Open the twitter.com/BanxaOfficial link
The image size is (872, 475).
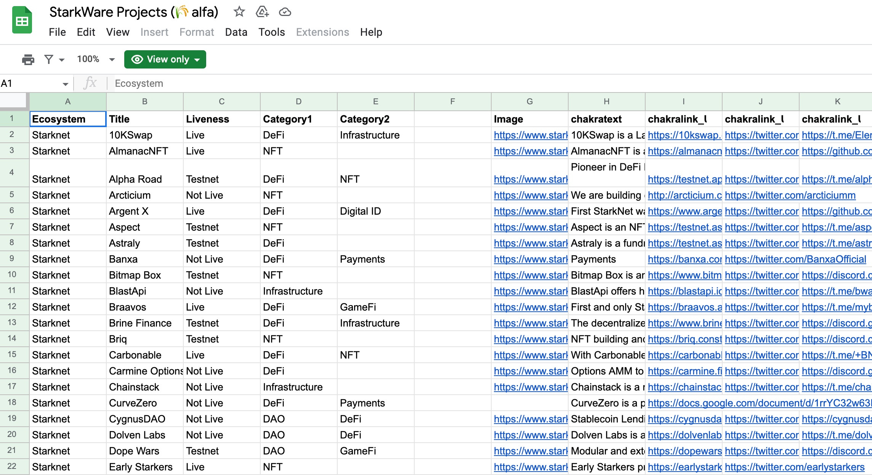[795, 259]
